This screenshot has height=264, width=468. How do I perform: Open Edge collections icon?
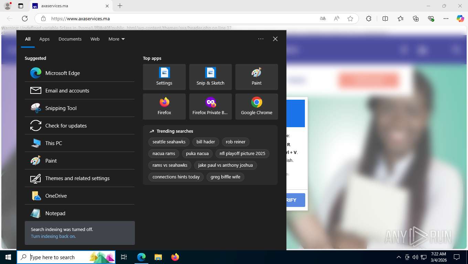pyautogui.click(x=416, y=19)
